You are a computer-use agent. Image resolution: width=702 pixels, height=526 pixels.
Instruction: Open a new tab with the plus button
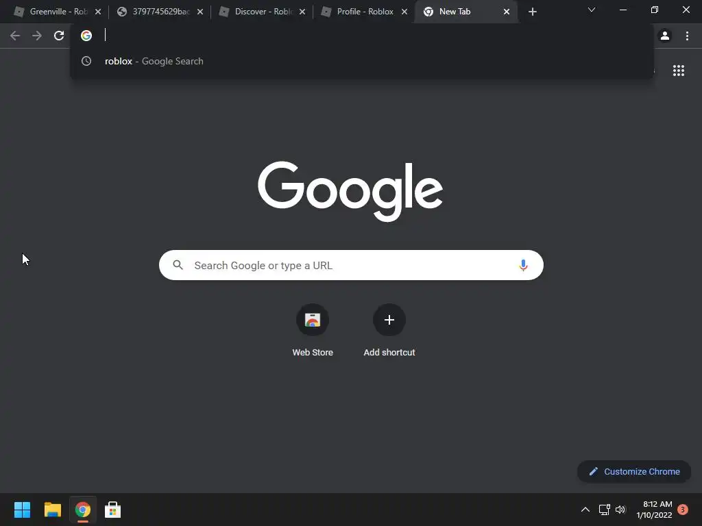pos(532,12)
